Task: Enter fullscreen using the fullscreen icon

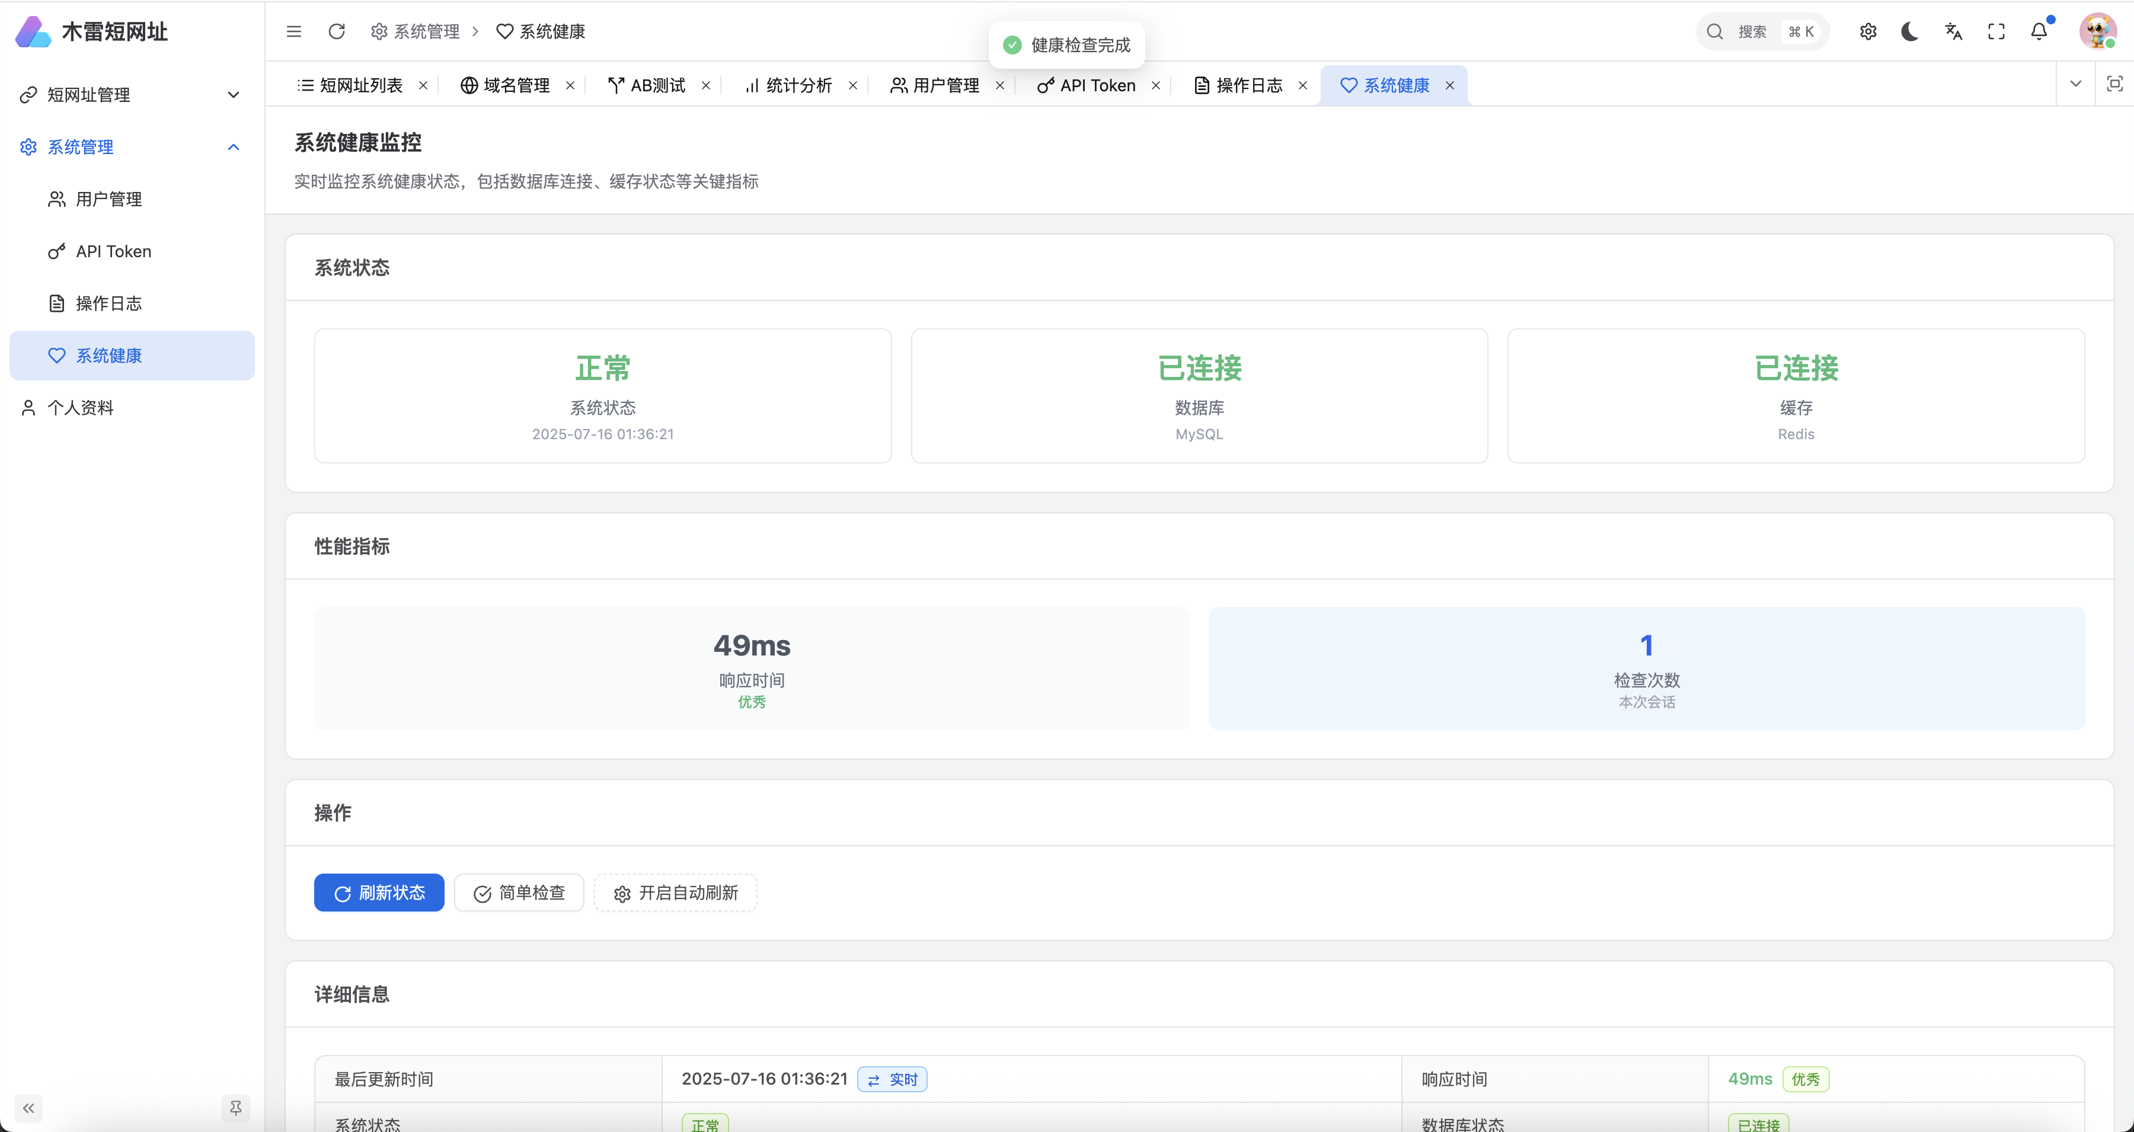Action: (x=1996, y=31)
